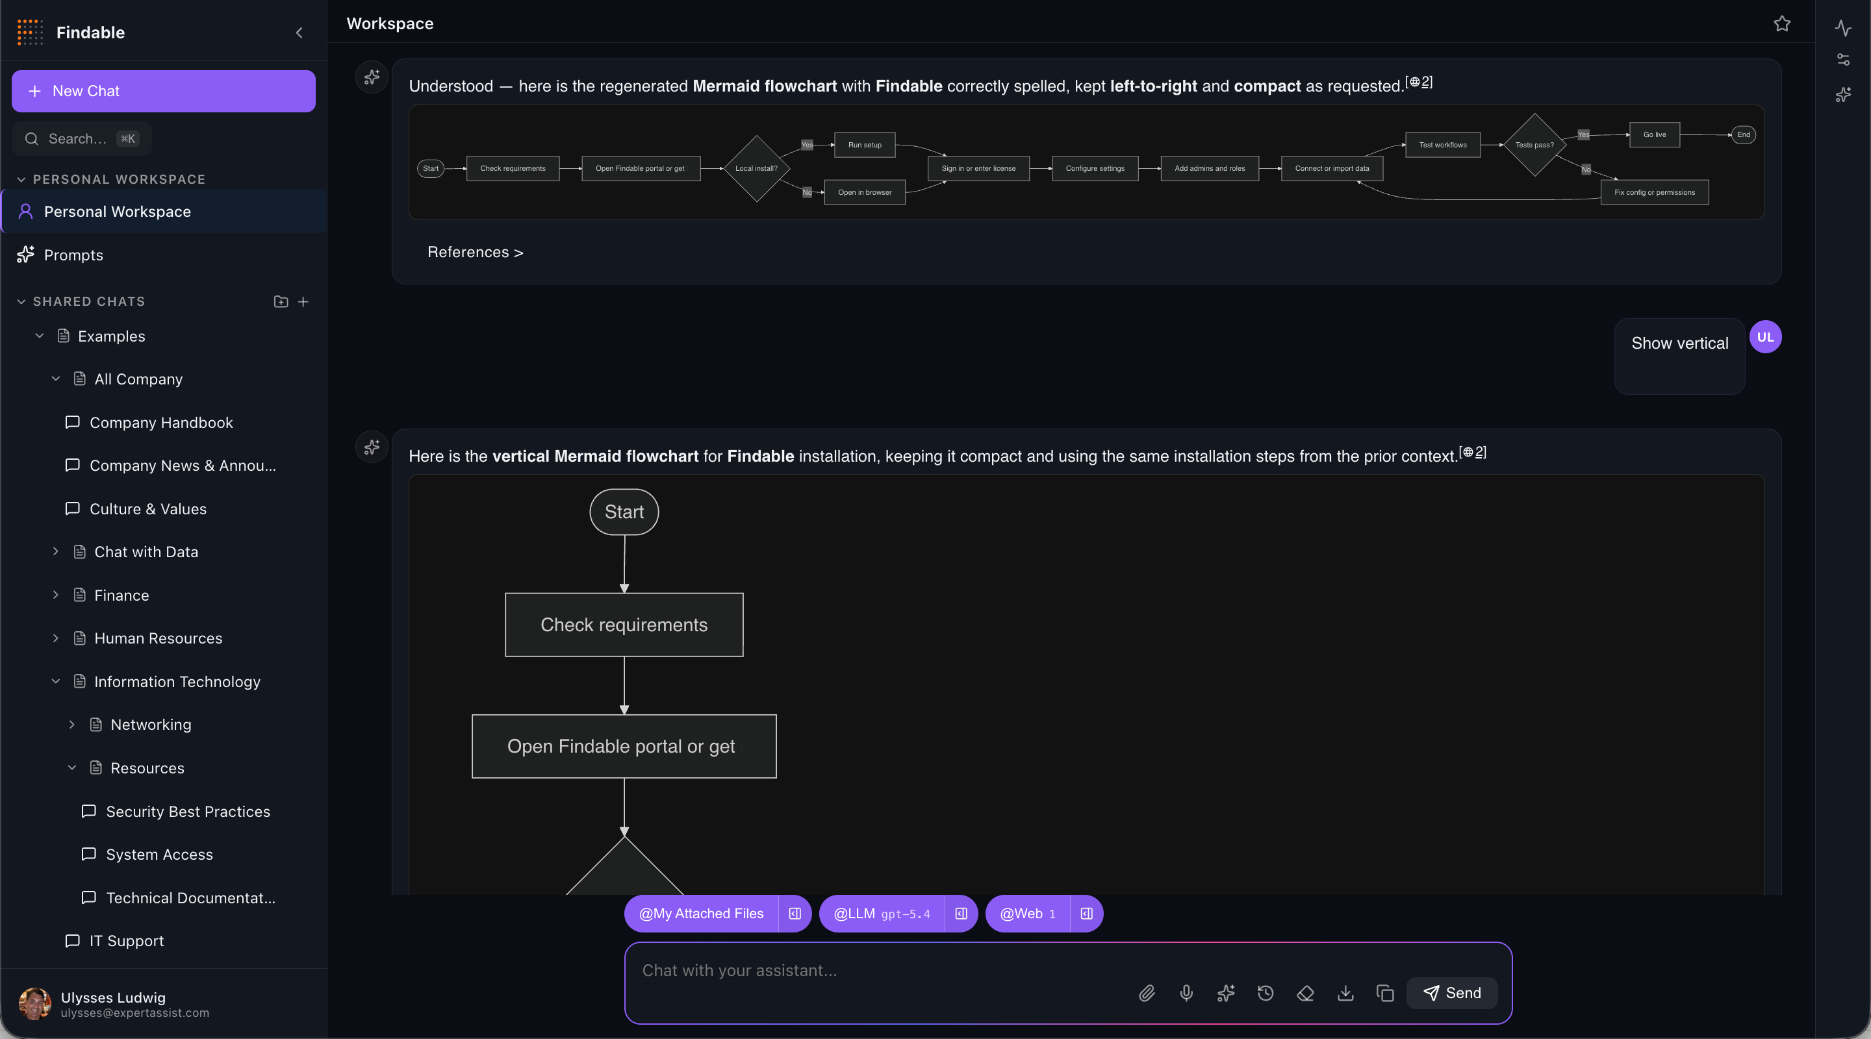Click Check requirements node in vertical flowchart

(x=624, y=625)
